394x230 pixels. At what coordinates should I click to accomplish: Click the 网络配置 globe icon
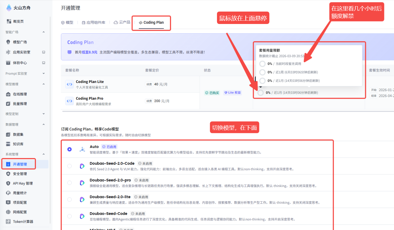coord(8,212)
